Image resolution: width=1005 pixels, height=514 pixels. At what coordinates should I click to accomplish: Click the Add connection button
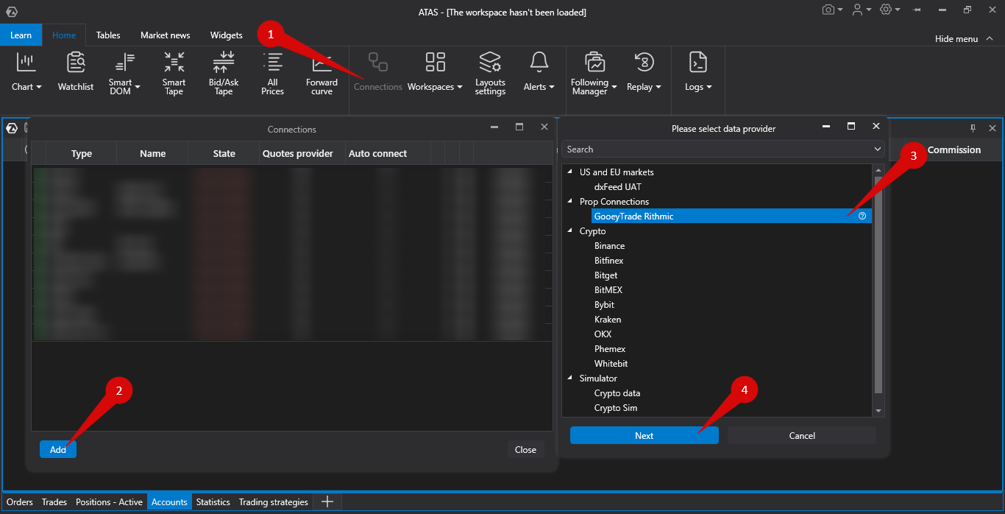click(x=58, y=449)
